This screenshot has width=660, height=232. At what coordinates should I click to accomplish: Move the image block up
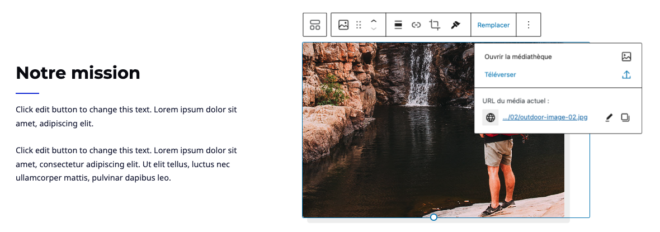pos(374,21)
